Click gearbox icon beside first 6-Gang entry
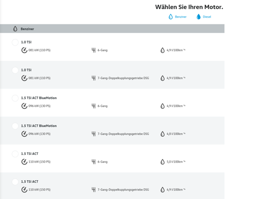253x199 pixels. pyautogui.click(x=94, y=50)
